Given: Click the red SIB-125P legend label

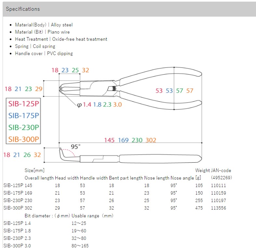Looking at the screenshot, I should click(x=24, y=104).
